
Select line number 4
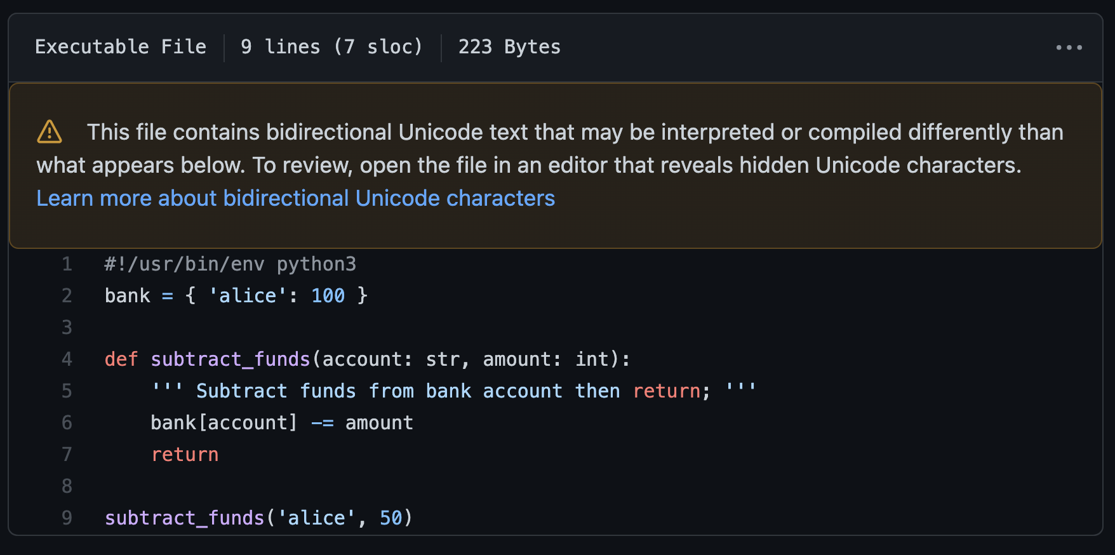[67, 359]
